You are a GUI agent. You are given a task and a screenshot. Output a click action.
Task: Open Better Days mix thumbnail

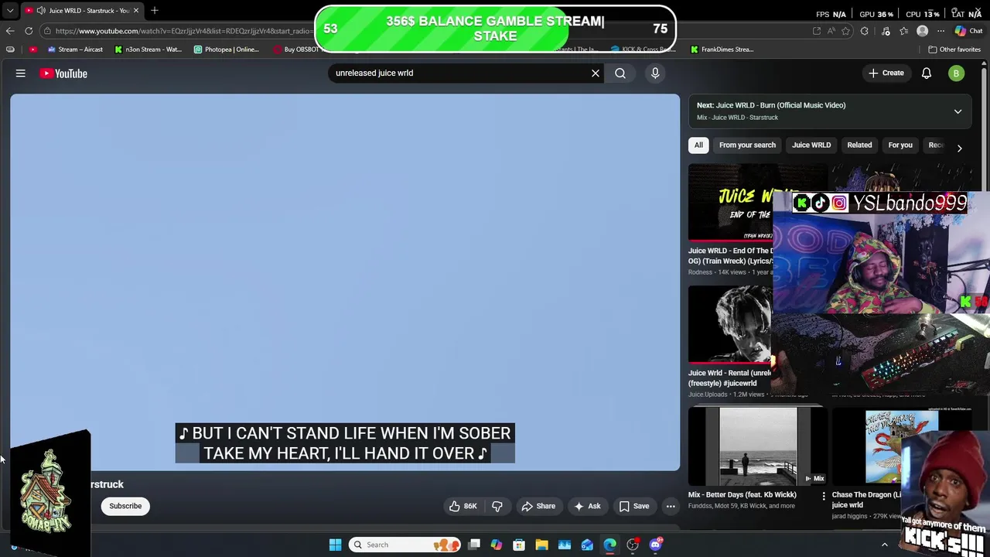coord(757,446)
